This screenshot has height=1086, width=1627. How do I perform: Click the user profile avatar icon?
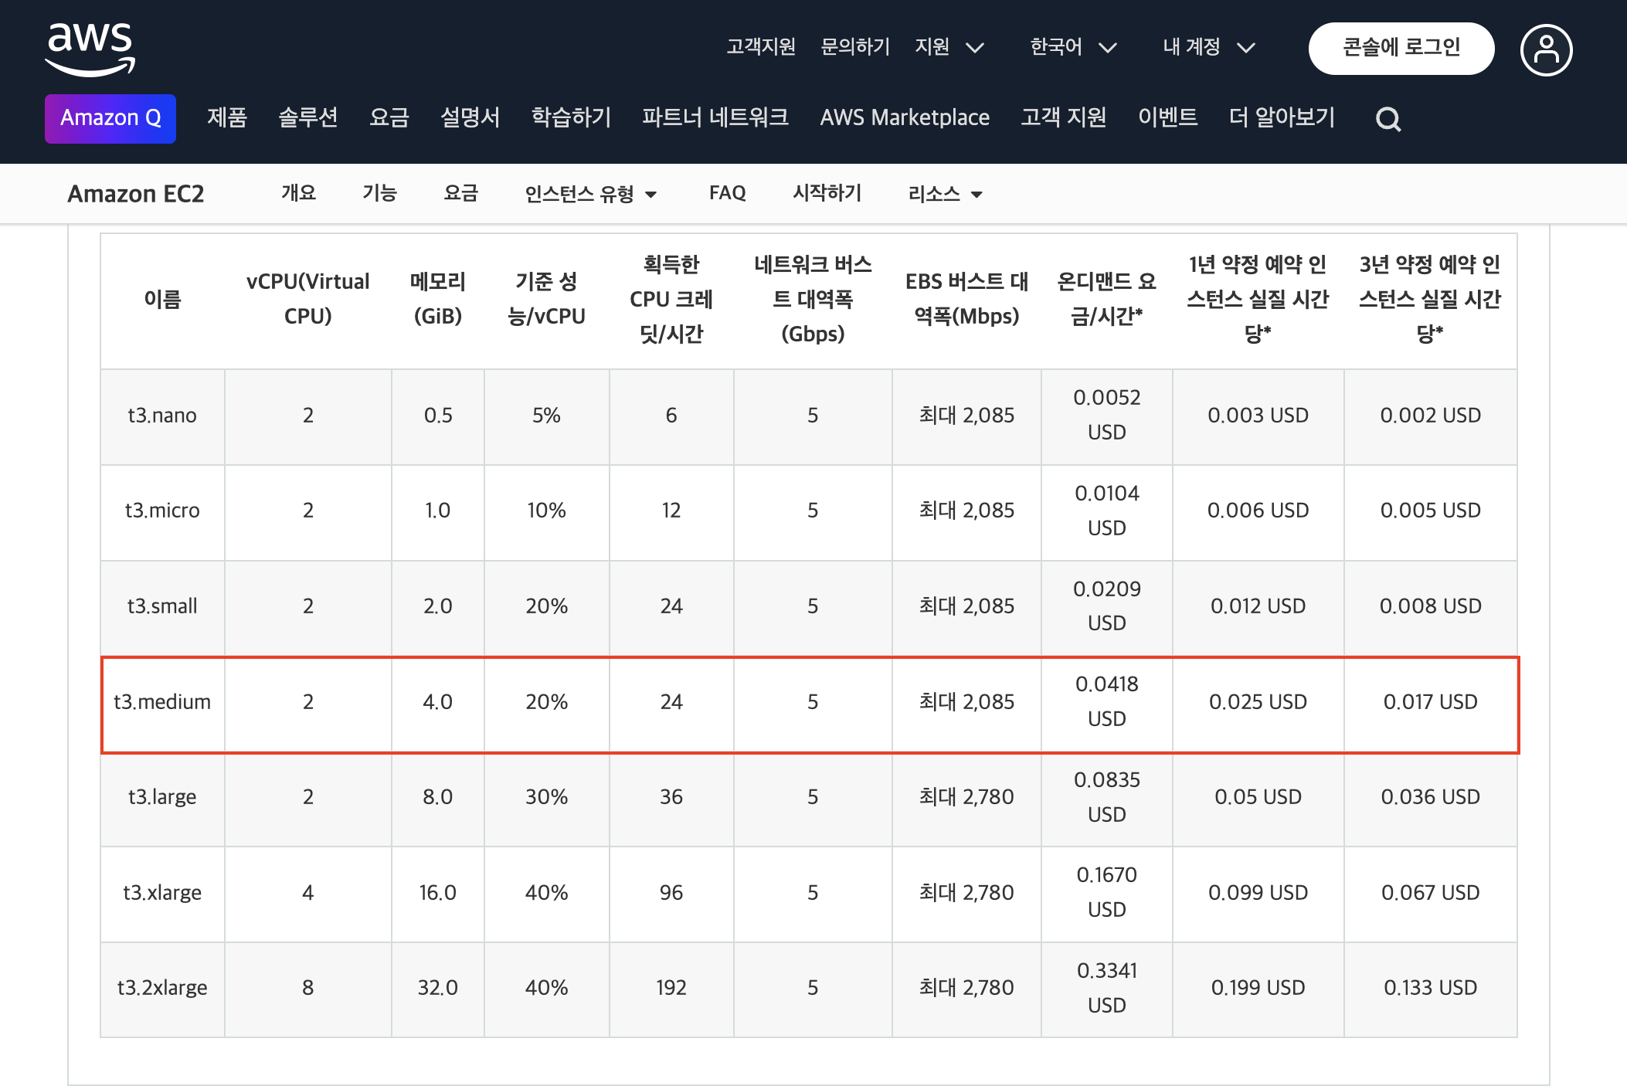click(x=1546, y=49)
